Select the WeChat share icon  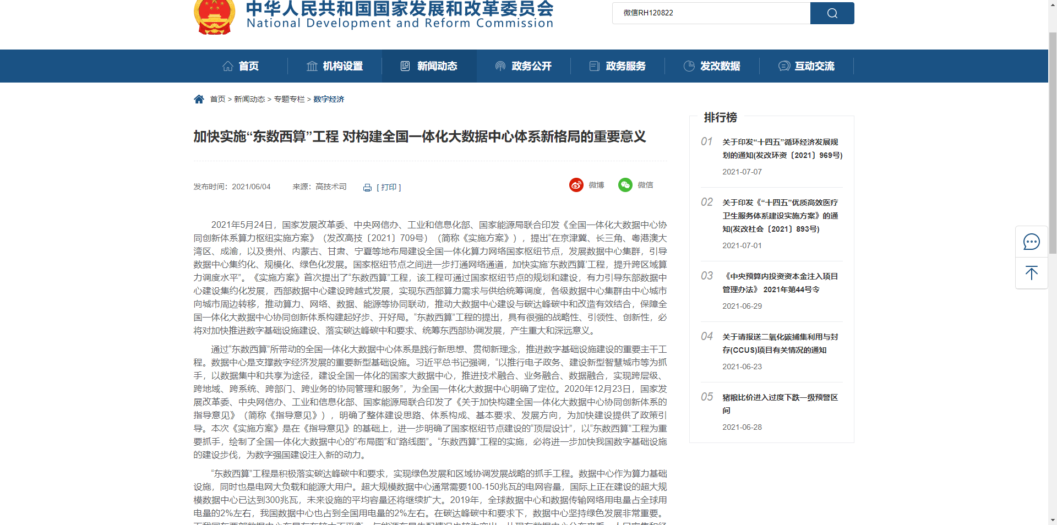pyautogui.click(x=625, y=185)
